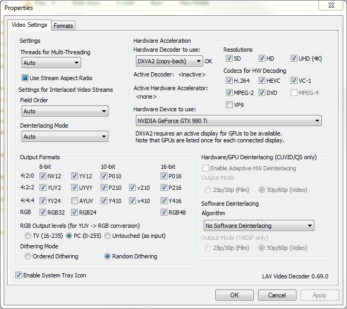Choose Ordered Dithering mode
Screen dimensions: 347x309
pos(28,256)
